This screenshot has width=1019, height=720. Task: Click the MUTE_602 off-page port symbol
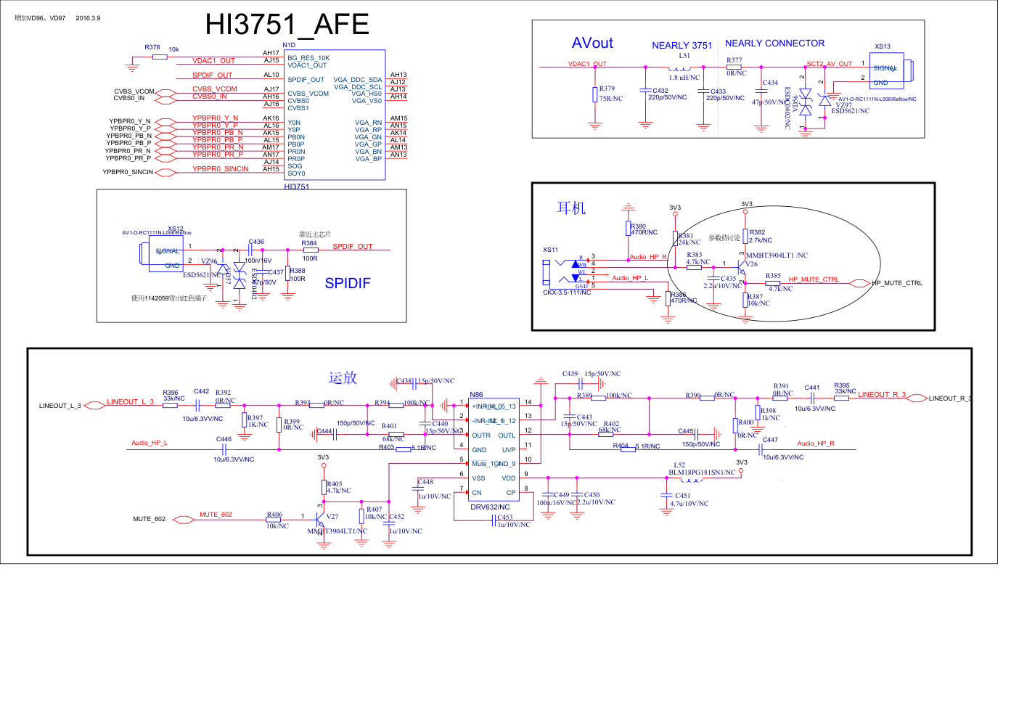pyautogui.click(x=184, y=520)
